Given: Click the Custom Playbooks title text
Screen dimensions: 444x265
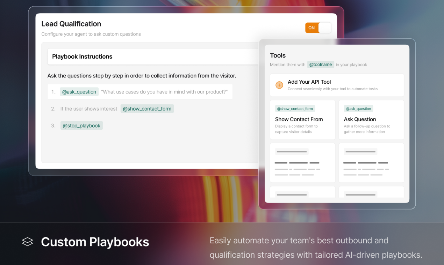Looking at the screenshot, I should [x=95, y=242].
